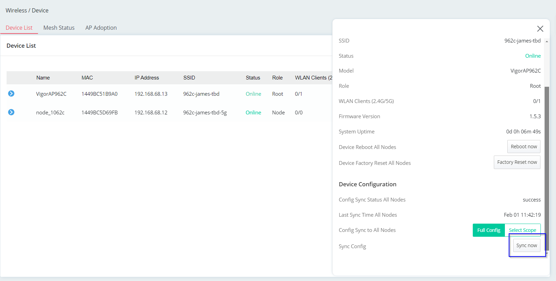Choose Full Config sync option
Viewport: 556px width, 281px height.
489,230
